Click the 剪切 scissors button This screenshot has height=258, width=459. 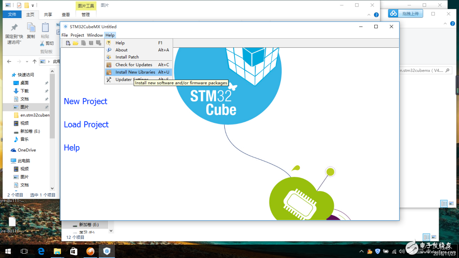coord(47,43)
